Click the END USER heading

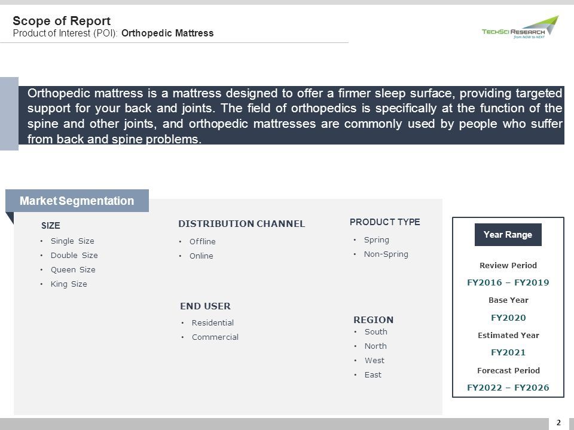(x=205, y=306)
